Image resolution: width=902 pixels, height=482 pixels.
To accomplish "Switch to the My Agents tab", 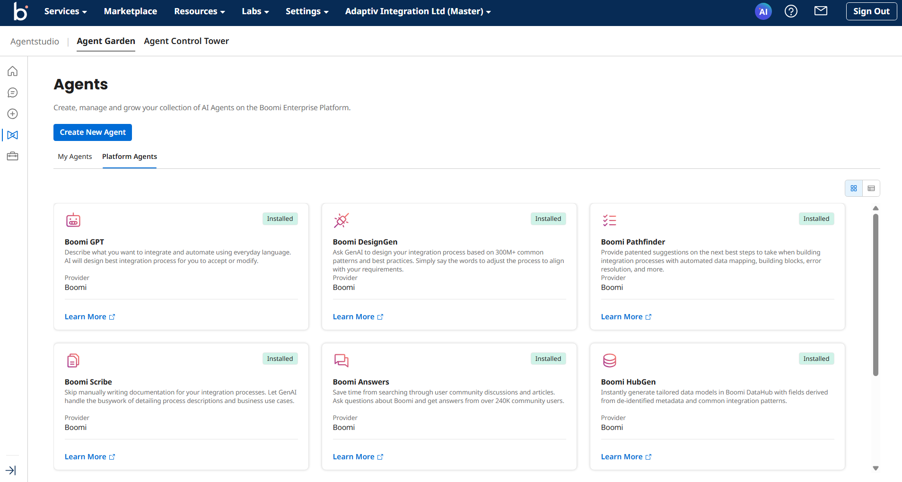I will click(75, 157).
